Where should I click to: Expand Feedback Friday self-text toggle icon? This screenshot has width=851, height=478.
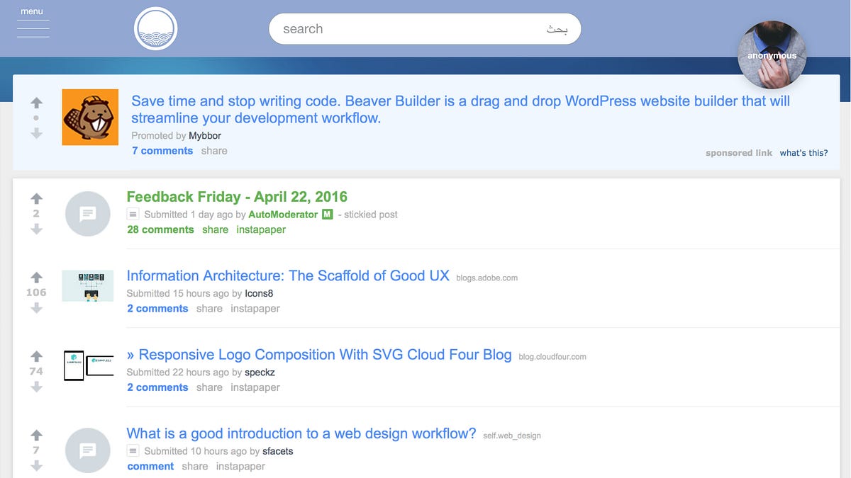(133, 214)
